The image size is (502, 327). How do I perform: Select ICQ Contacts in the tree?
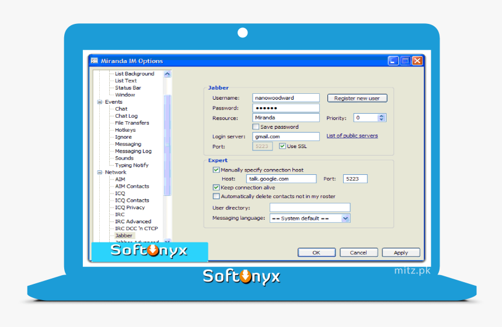[x=132, y=200]
